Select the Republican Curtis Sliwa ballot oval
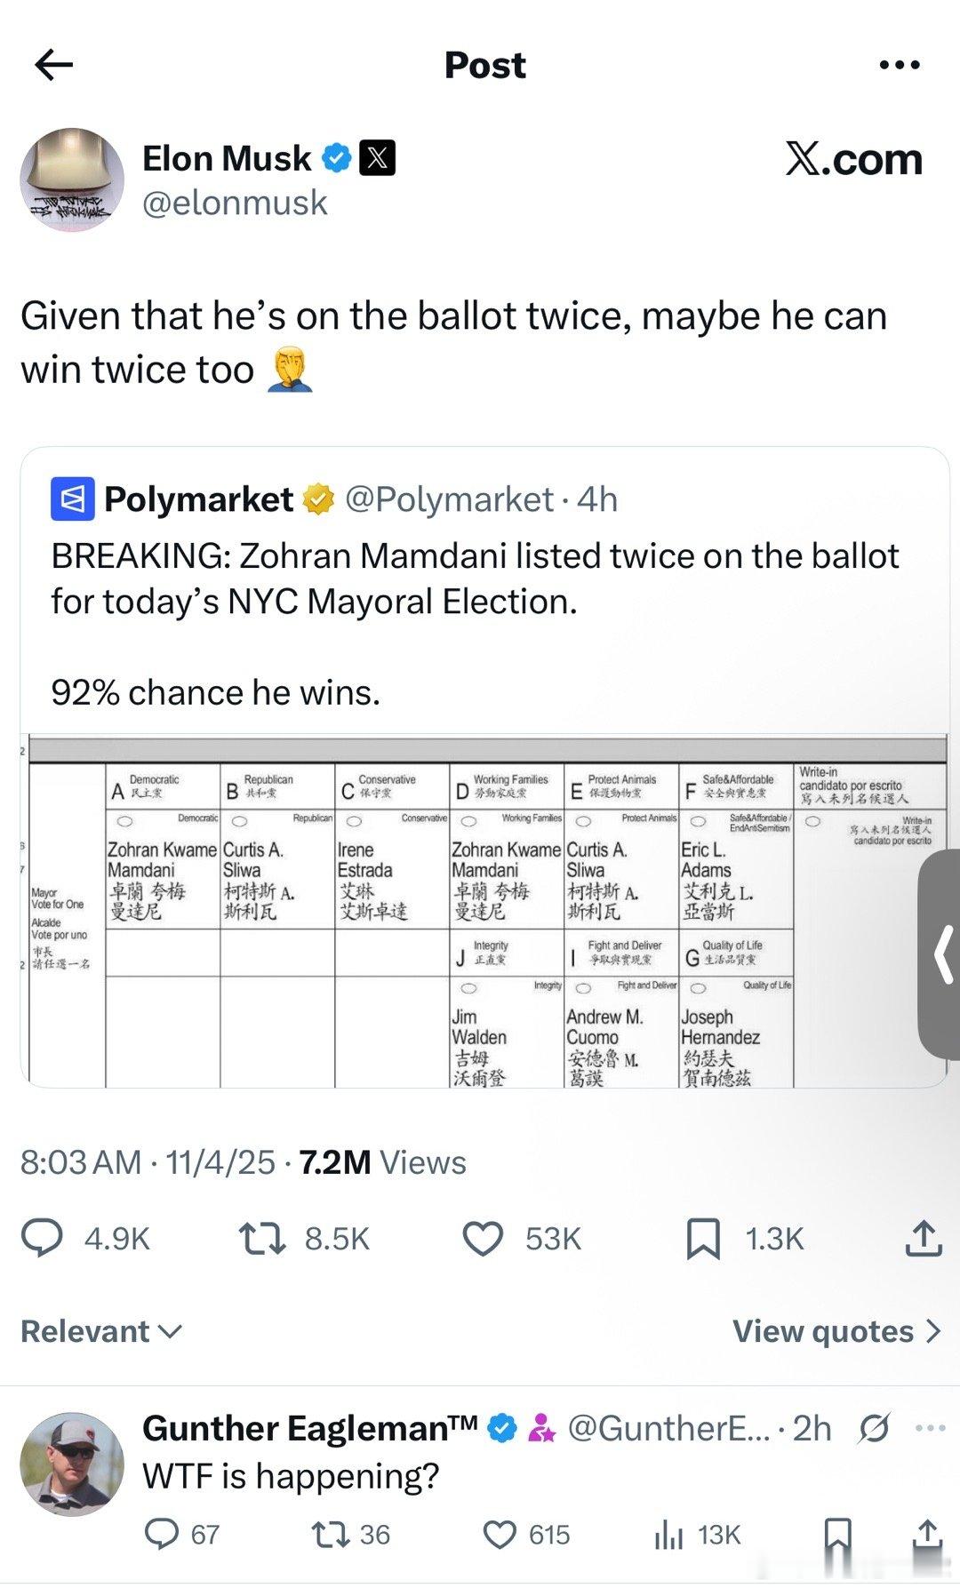 (x=239, y=820)
